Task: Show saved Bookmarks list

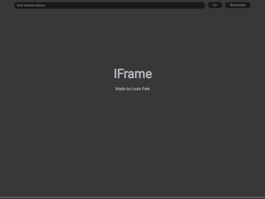Action: coord(238,5)
